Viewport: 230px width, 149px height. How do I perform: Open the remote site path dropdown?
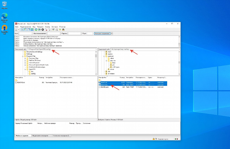click(179, 49)
